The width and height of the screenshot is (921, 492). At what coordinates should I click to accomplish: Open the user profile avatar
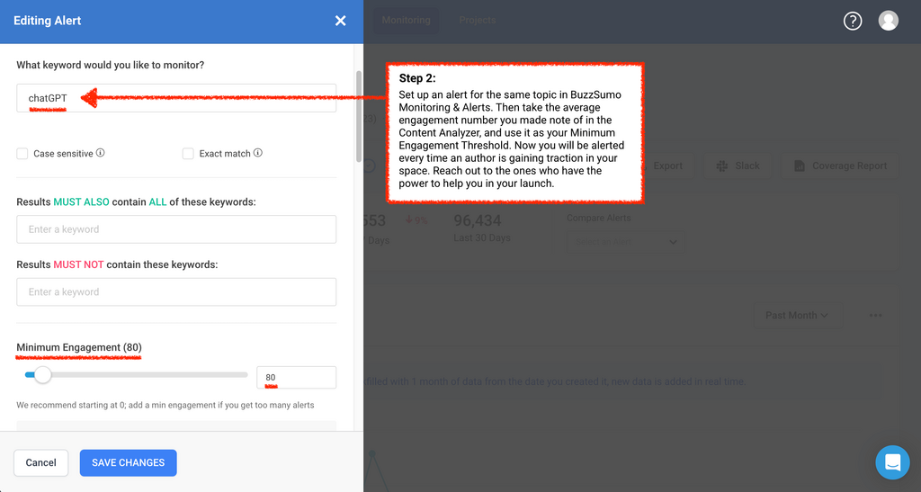click(888, 21)
